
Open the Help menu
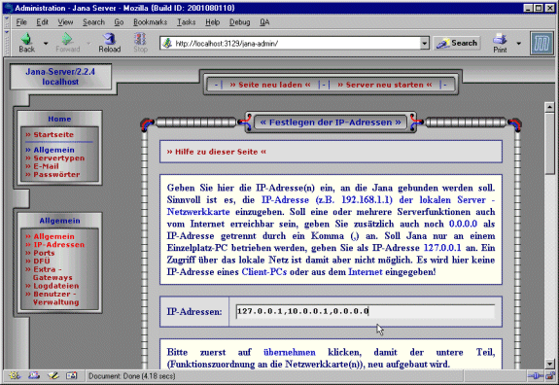(212, 22)
